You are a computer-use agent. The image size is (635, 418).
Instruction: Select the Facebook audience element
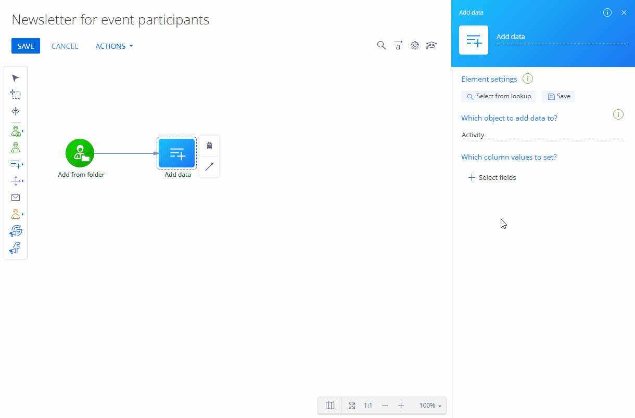pyautogui.click(x=15, y=248)
